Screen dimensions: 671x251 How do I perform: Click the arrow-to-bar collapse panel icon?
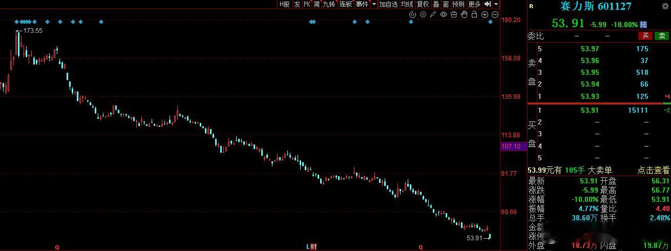click(x=488, y=4)
